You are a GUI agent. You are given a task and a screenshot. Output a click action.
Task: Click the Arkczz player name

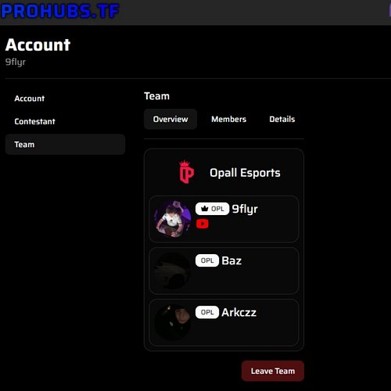239,312
